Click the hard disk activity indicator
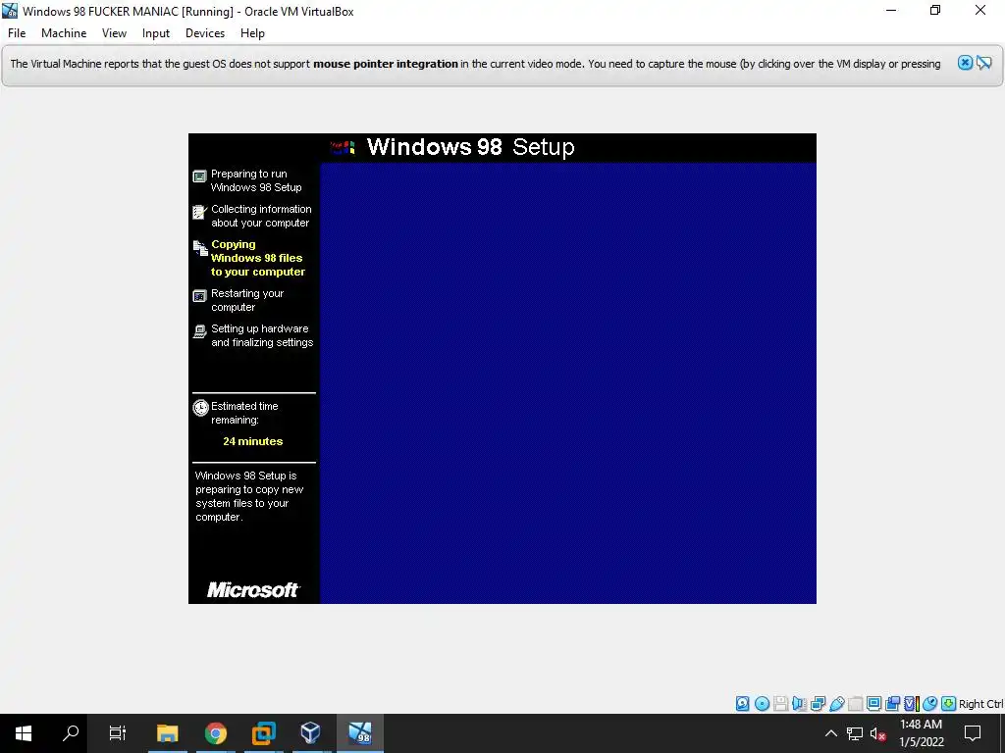 (x=742, y=704)
